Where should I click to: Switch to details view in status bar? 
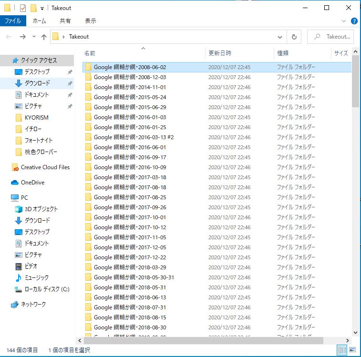click(x=342, y=350)
